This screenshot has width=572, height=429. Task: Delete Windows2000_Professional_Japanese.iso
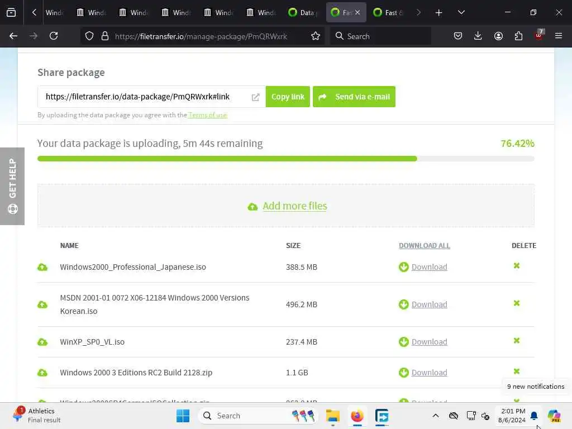click(517, 266)
